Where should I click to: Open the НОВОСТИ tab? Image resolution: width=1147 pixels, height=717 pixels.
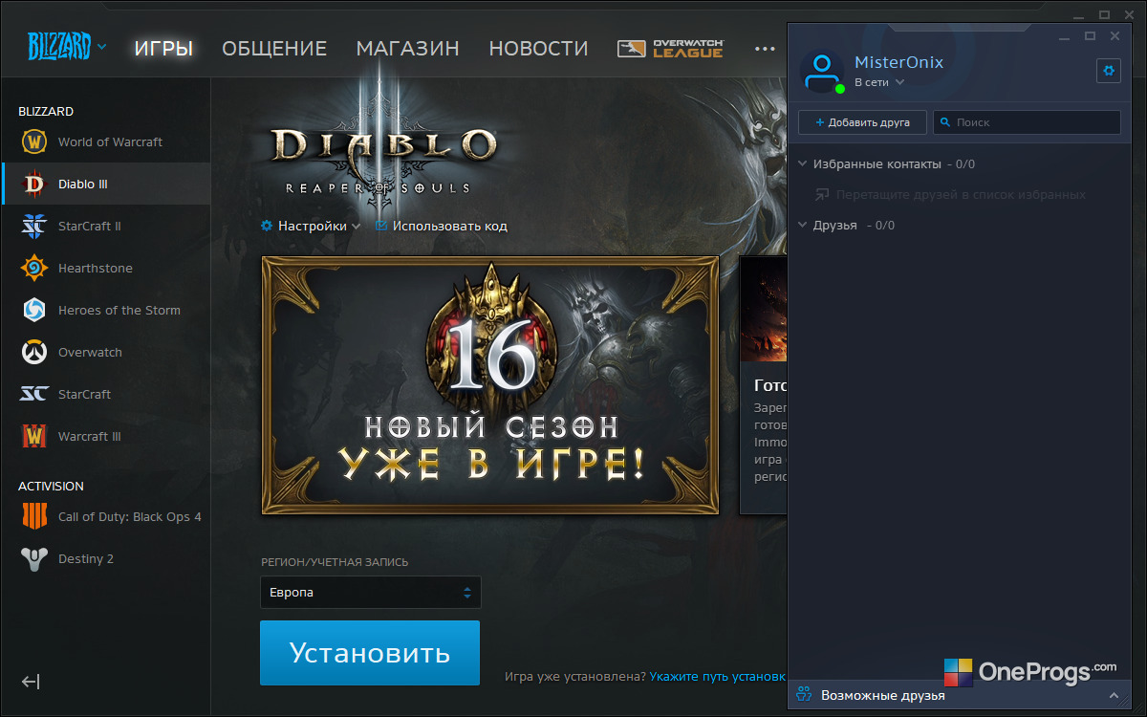[x=538, y=48]
